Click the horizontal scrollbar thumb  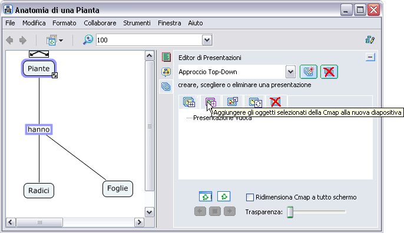39,222
